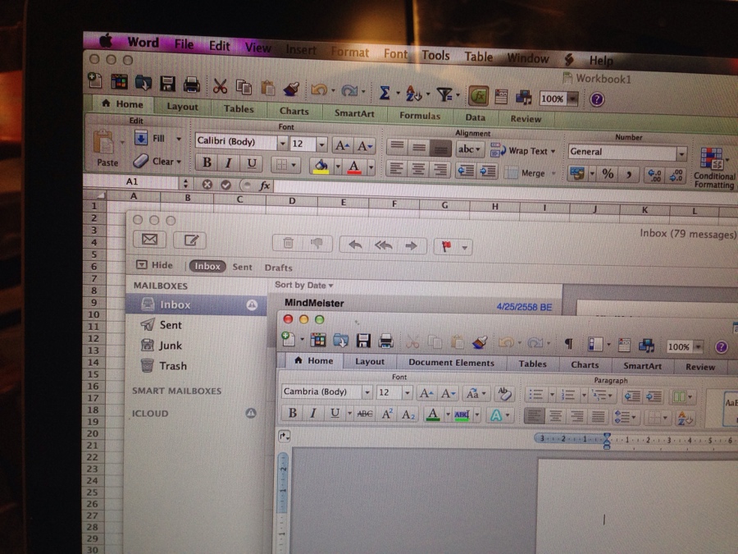Open the General number format dropdown
738x554 pixels.
pos(681,153)
